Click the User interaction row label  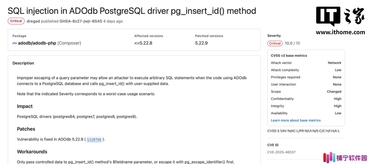(283, 84)
